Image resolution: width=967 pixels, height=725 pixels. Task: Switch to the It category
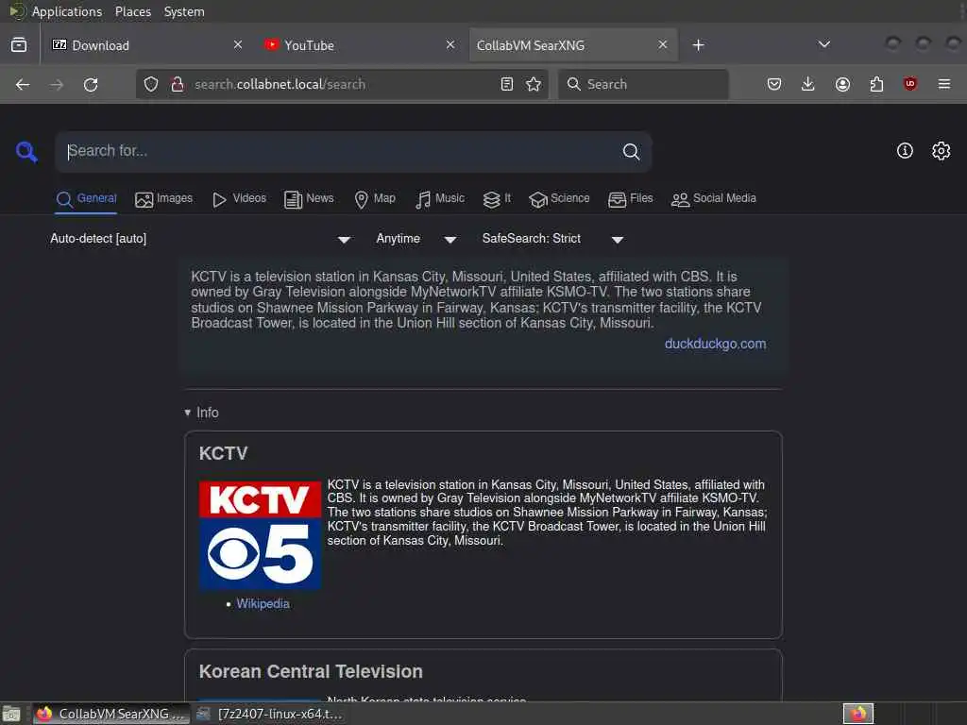(497, 199)
